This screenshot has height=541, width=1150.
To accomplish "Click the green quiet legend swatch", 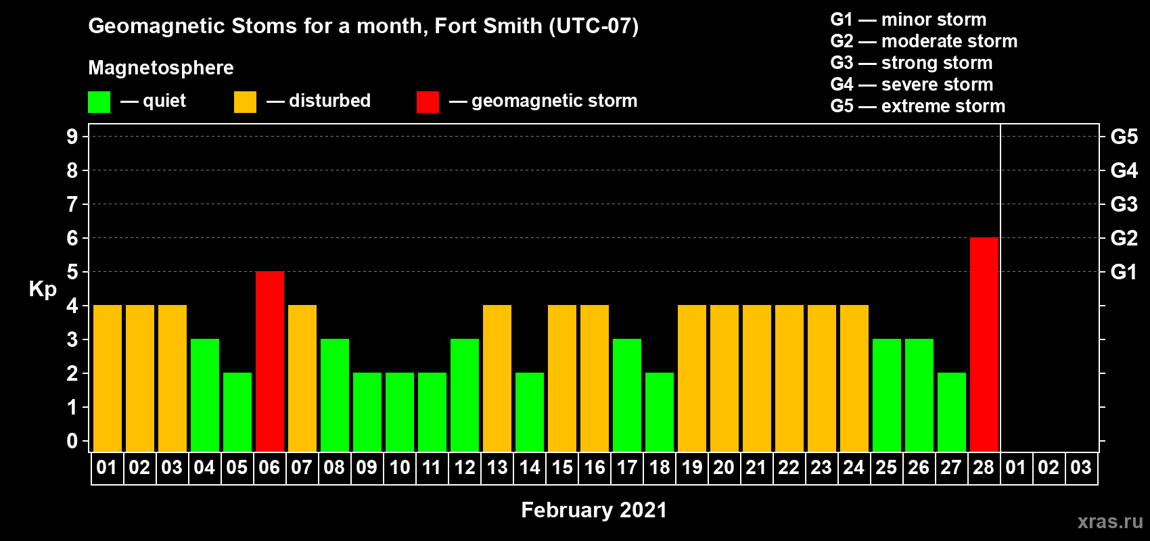I will (x=99, y=102).
